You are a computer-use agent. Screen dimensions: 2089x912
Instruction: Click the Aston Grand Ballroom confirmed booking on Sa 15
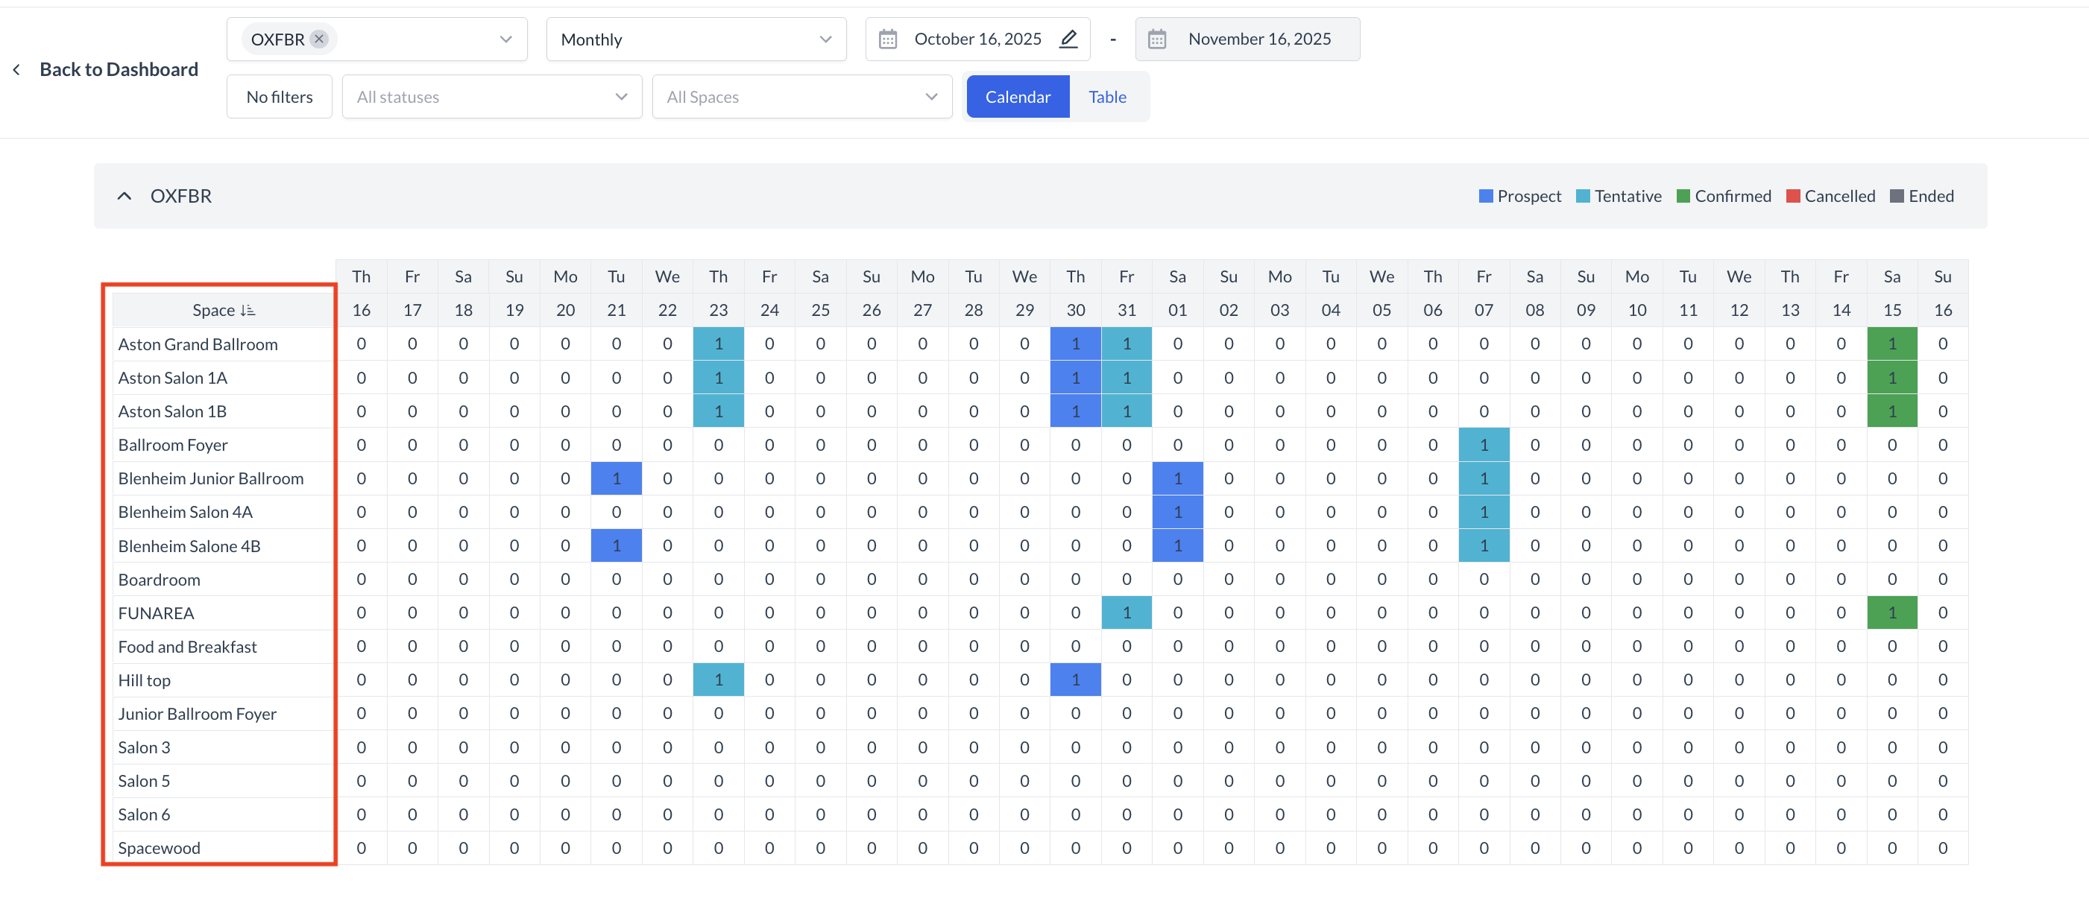(x=1891, y=343)
